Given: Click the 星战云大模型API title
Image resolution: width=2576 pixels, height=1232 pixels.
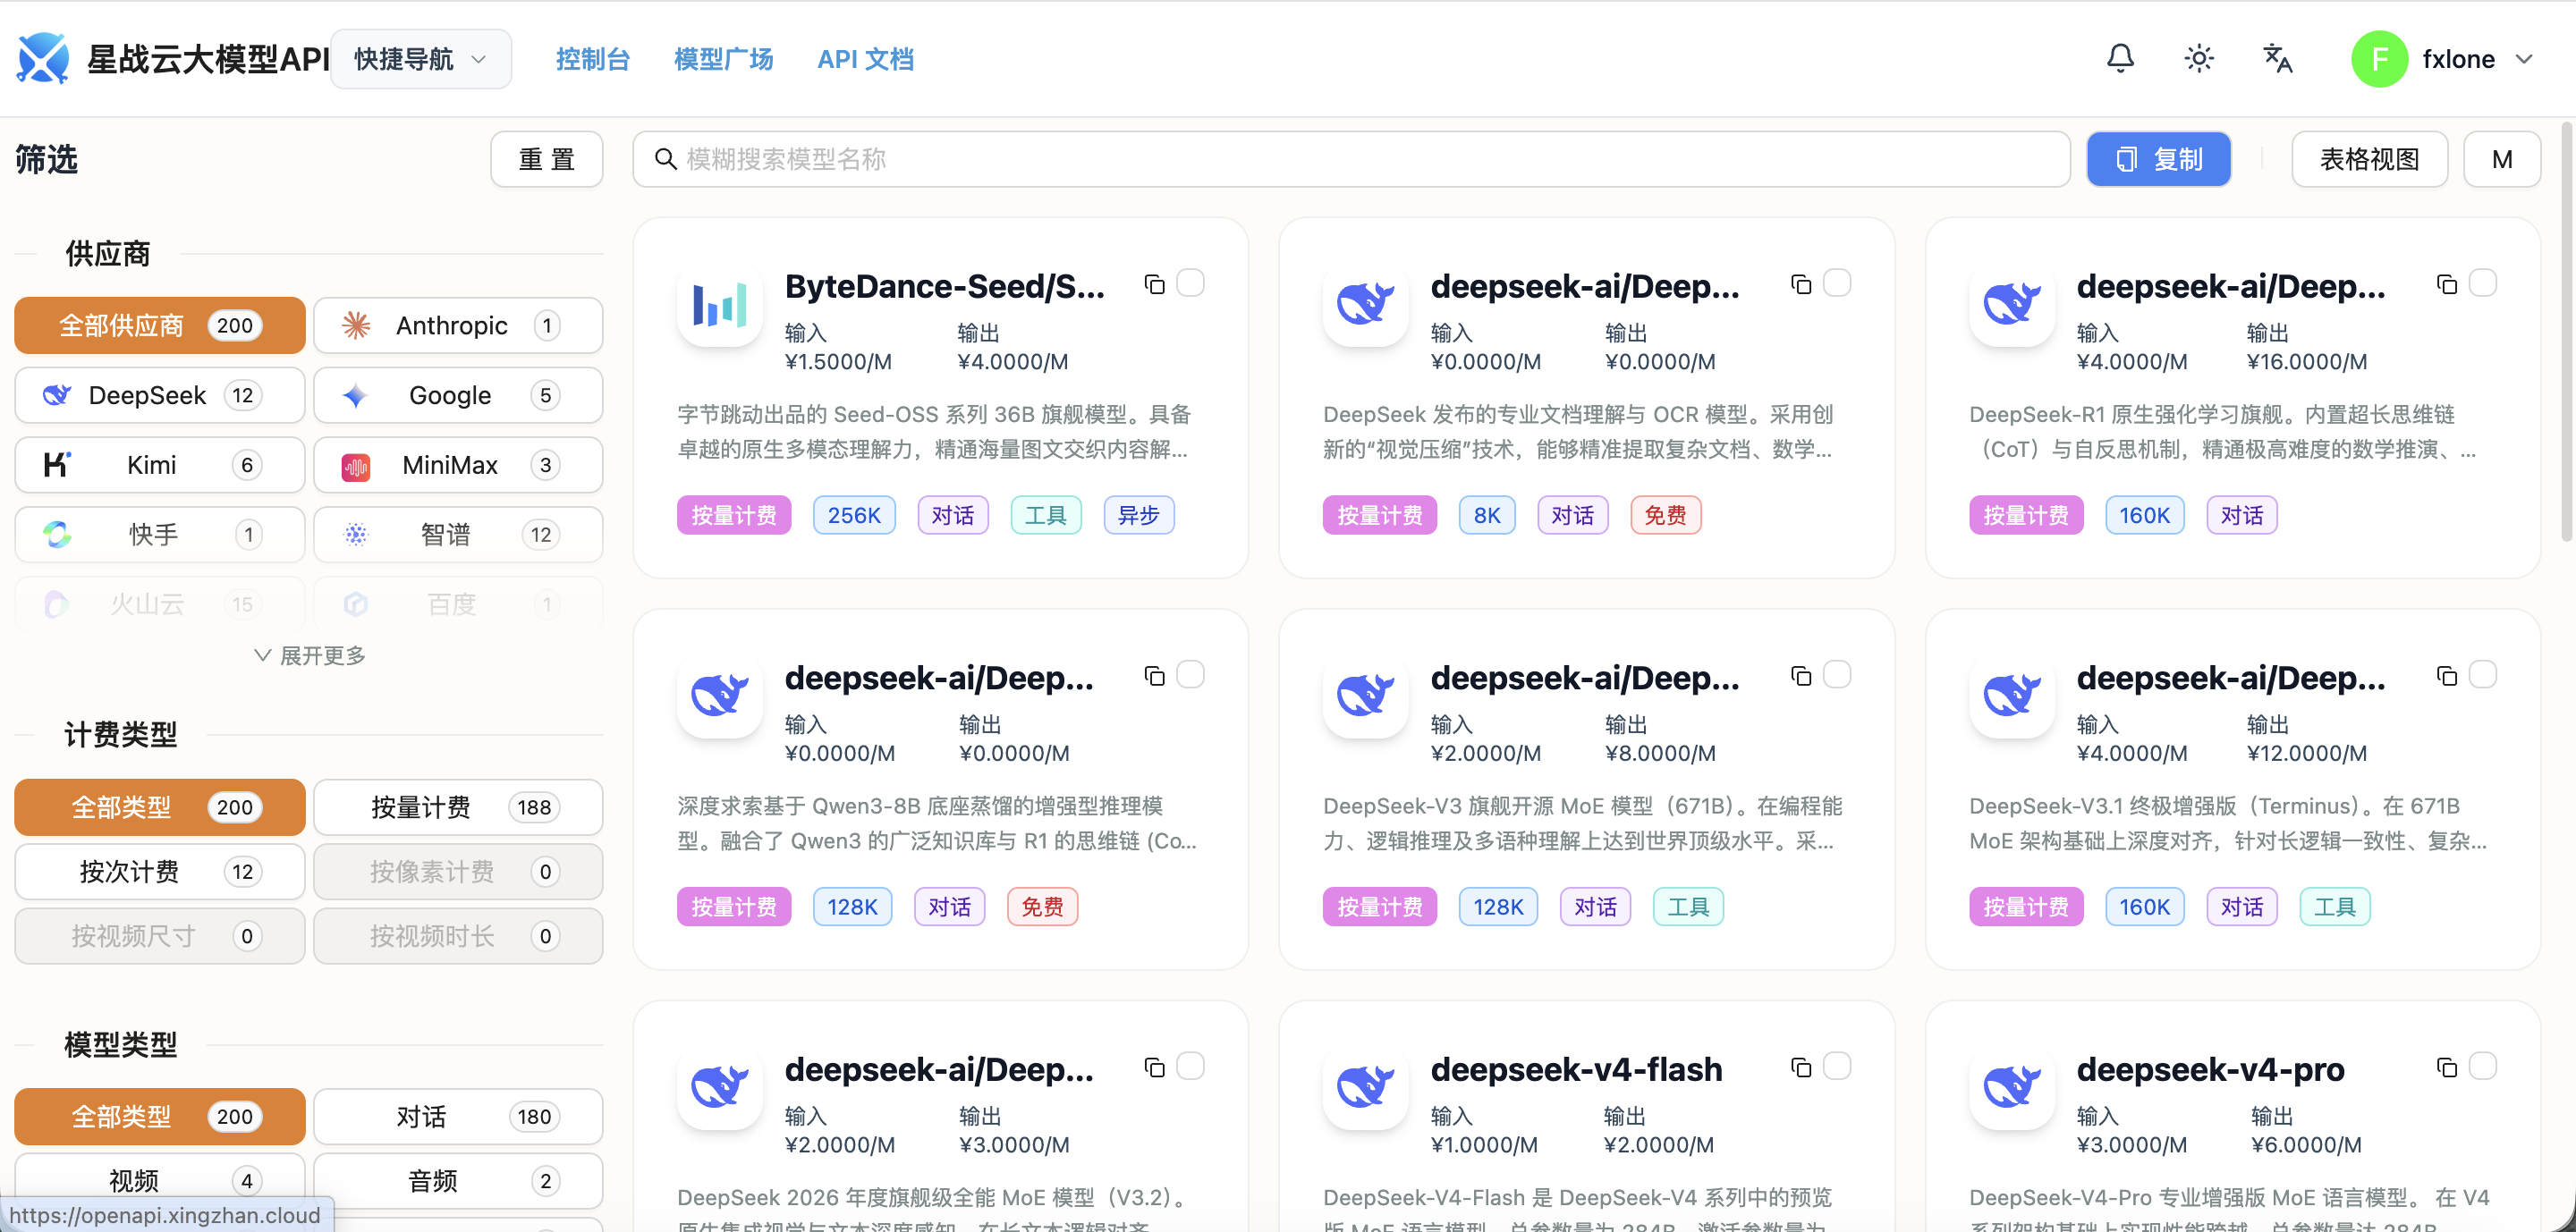Looking at the screenshot, I should (208, 59).
